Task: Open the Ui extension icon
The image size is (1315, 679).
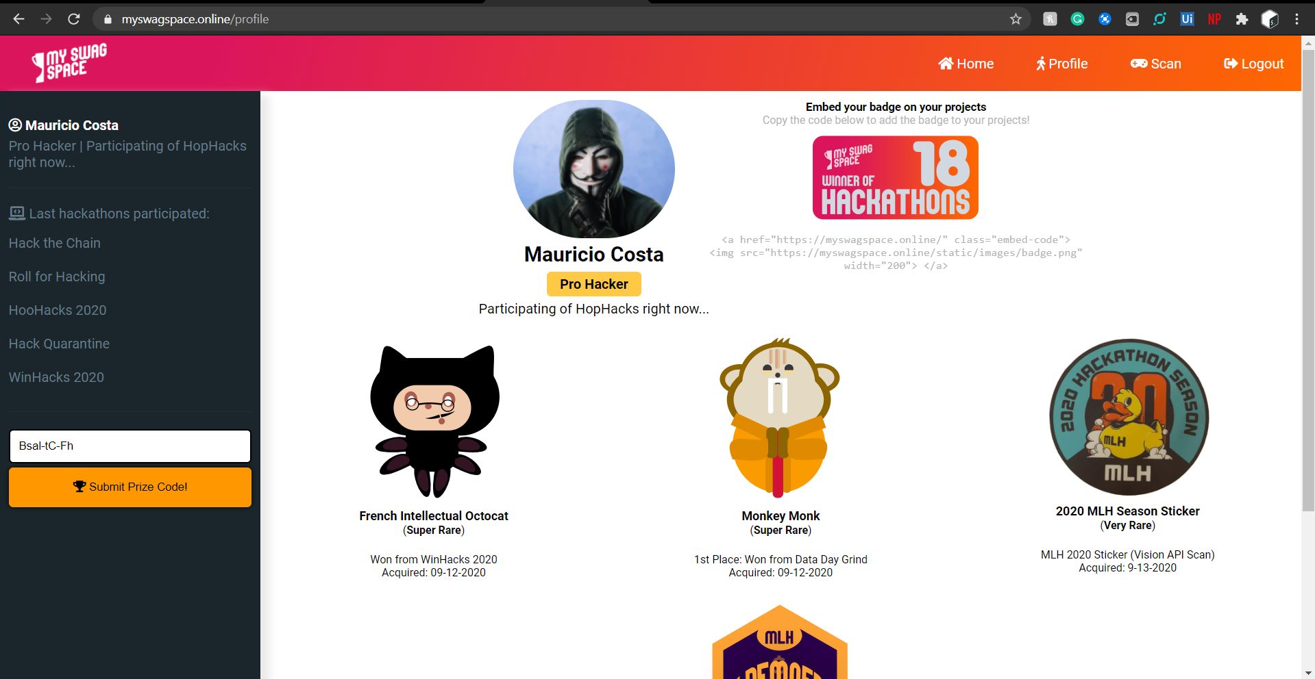Action: coord(1187,19)
